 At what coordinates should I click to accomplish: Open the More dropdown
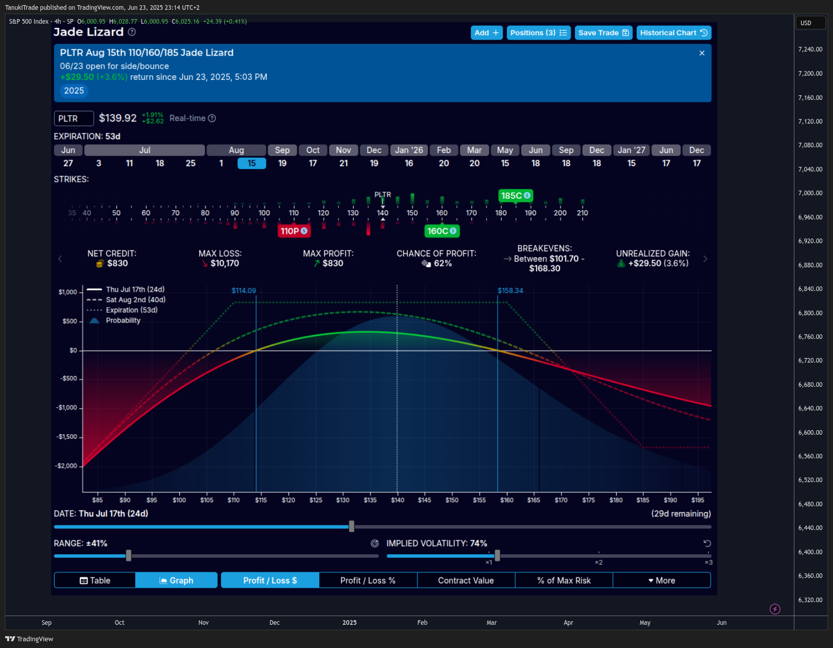tap(661, 581)
